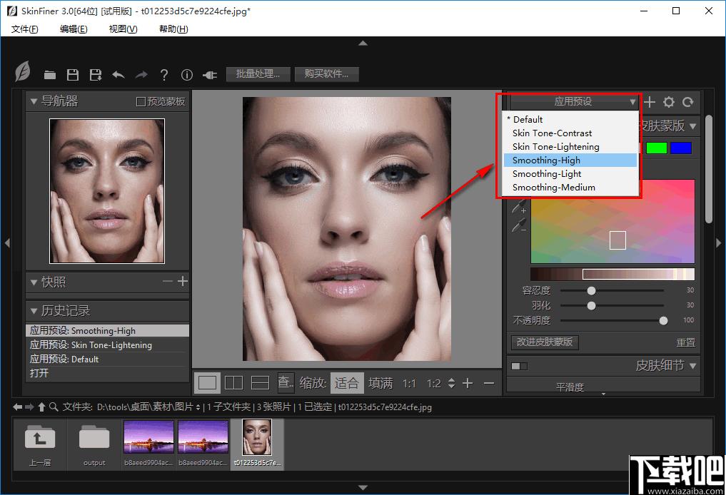Switch to side-by-side split view layout
Screen dimensions: 726x495
click(x=233, y=383)
